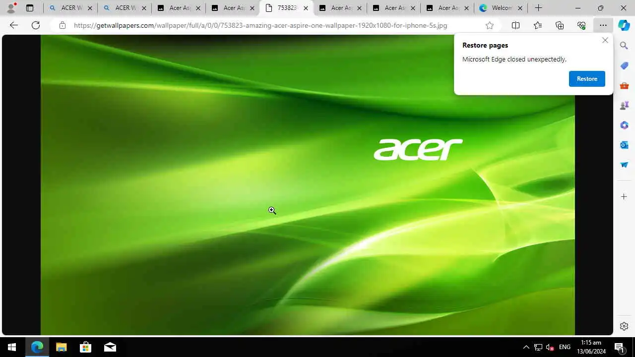Open sidebar Shopping tag icon
This screenshot has width=635, height=357.
pos(624,65)
